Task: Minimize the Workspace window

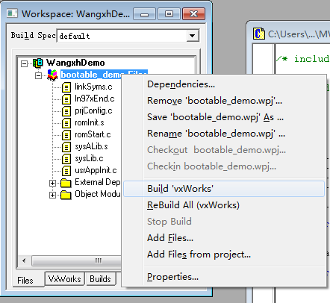Action: (x=144, y=14)
